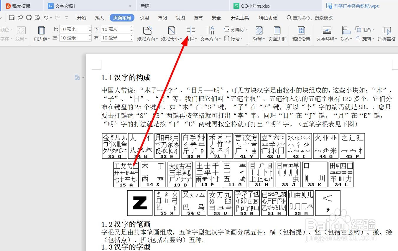Click the print icon in quick access toolbar

29,18
